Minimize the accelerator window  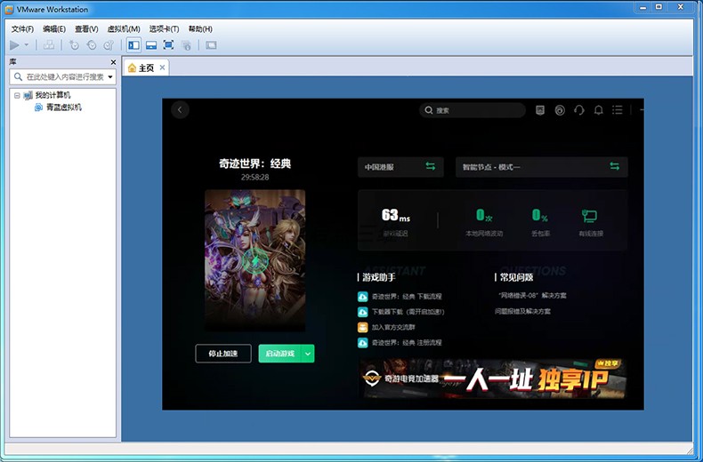[642, 109]
